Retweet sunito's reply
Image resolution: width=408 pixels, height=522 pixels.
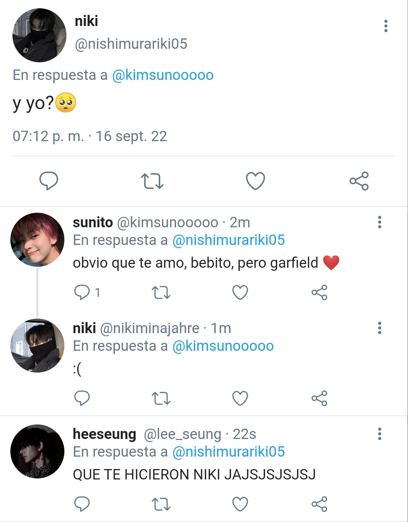tap(161, 293)
